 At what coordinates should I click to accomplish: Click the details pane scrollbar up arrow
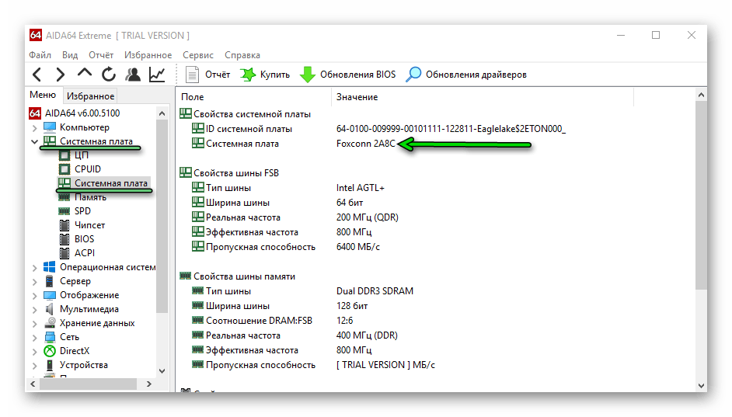701,96
